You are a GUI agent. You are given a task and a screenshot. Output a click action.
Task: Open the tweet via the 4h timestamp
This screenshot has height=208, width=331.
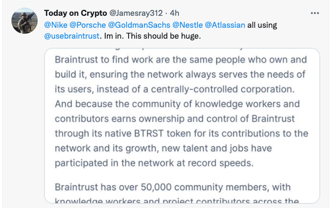(174, 13)
